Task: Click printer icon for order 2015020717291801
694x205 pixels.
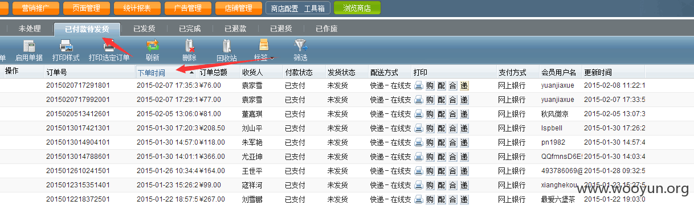Action: tap(419, 85)
